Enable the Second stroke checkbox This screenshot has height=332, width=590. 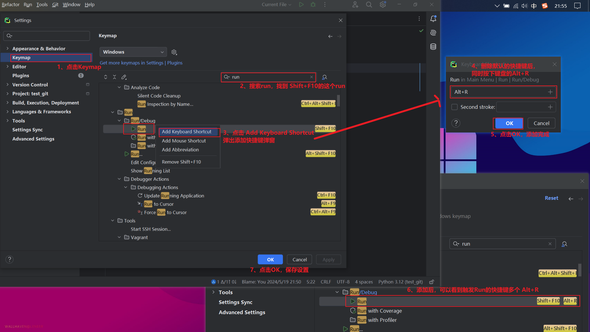point(454,107)
